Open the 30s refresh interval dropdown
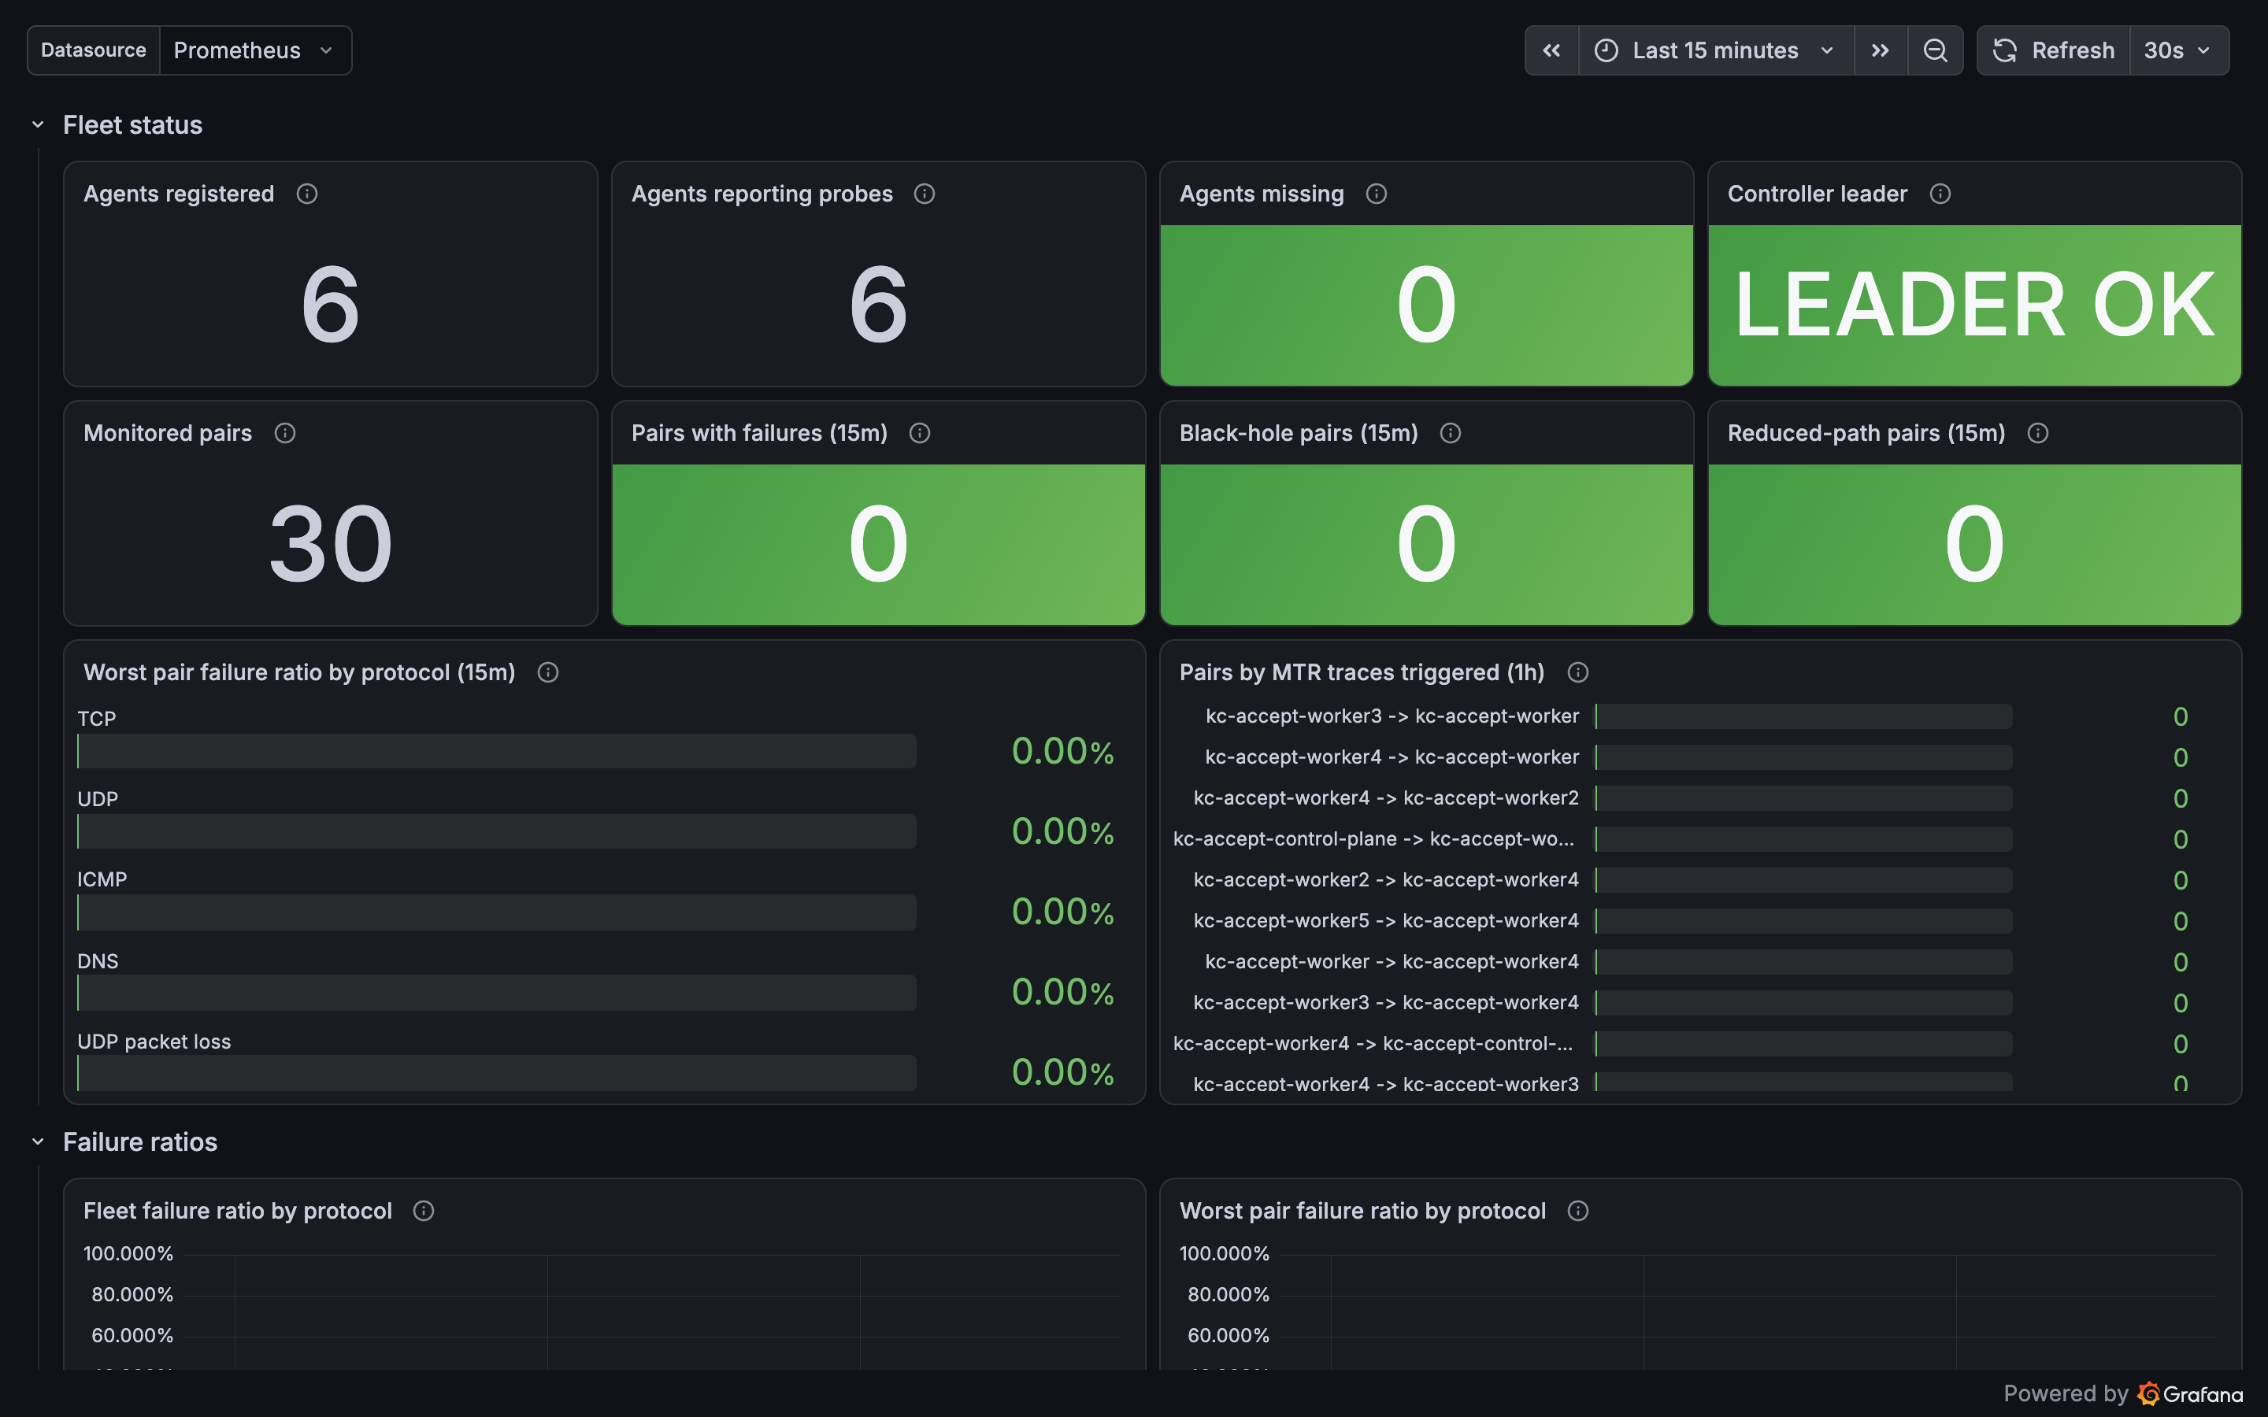This screenshot has height=1417, width=2268. click(x=2179, y=50)
